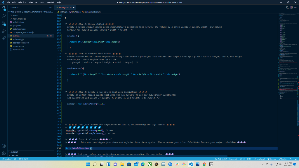
Task: Open Source Control view icon
Action: click(4, 23)
